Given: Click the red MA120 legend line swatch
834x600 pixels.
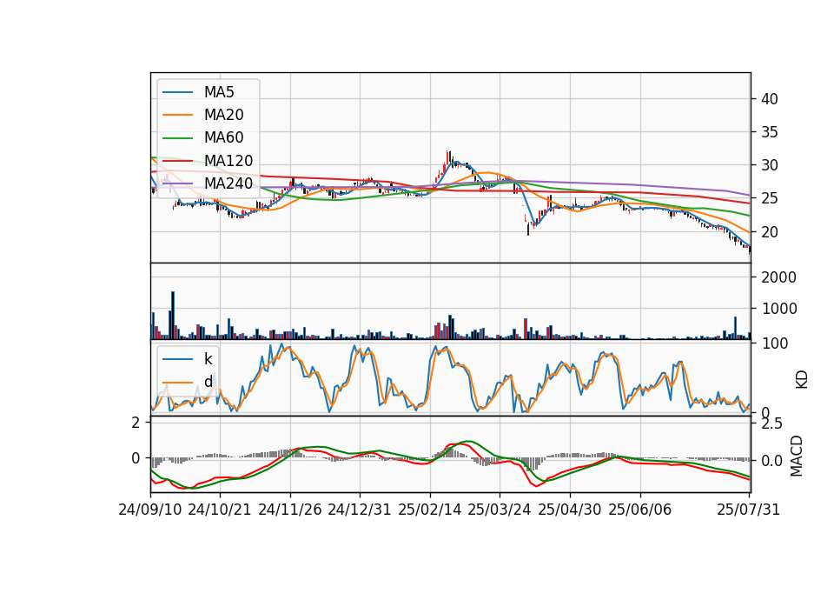Looking at the screenshot, I should coord(177,161).
